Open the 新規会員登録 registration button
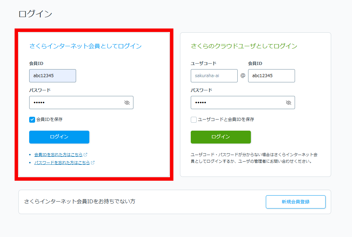Screen dimensions: 352x237 coord(295,202)
